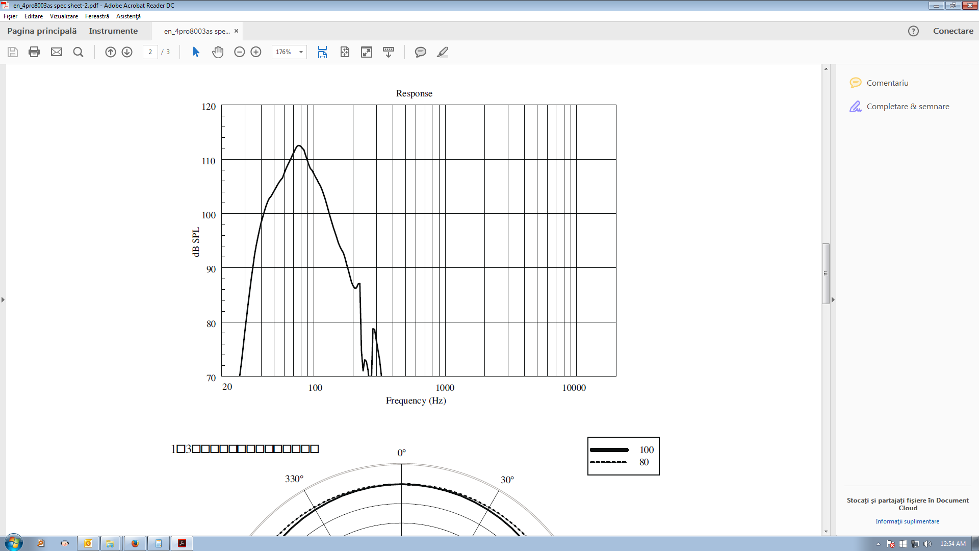
Task: Open the Vizualizare menu
Action: click(64, 16)
